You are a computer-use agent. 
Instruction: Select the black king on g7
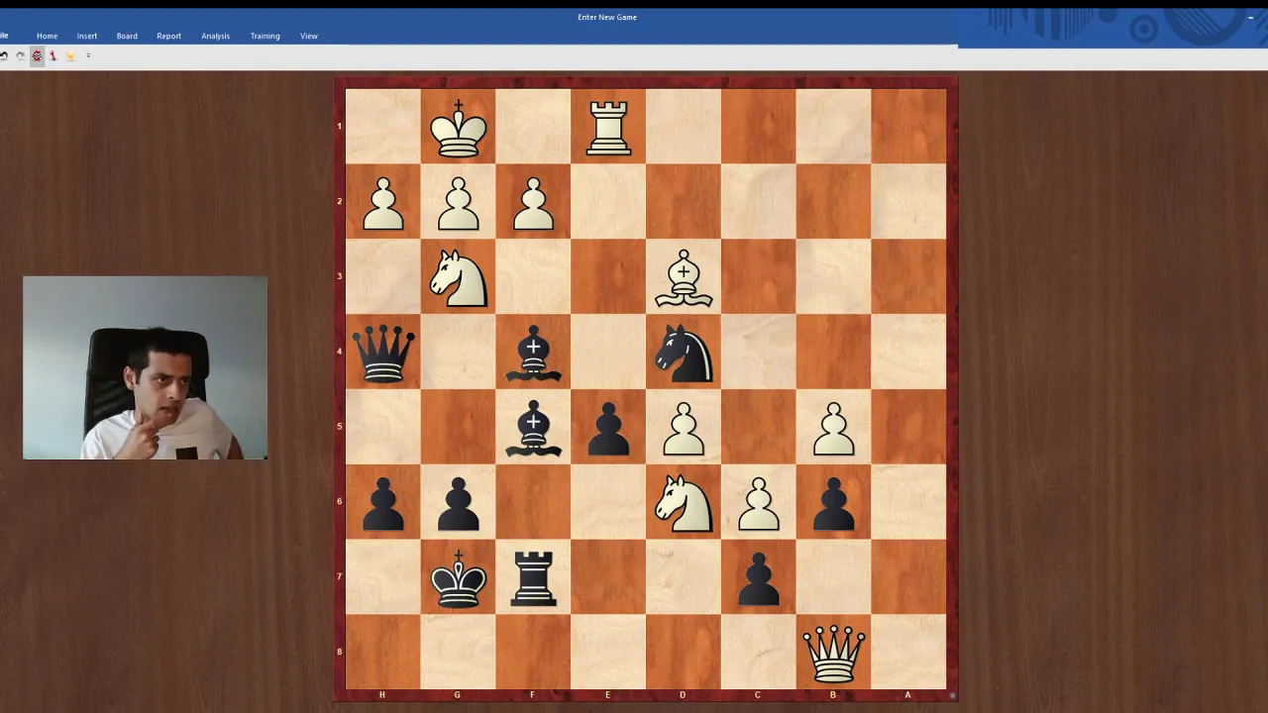coord(458,578)
